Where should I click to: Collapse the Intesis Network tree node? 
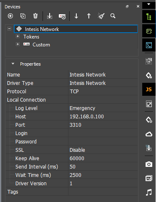click(x=9, y=29)
